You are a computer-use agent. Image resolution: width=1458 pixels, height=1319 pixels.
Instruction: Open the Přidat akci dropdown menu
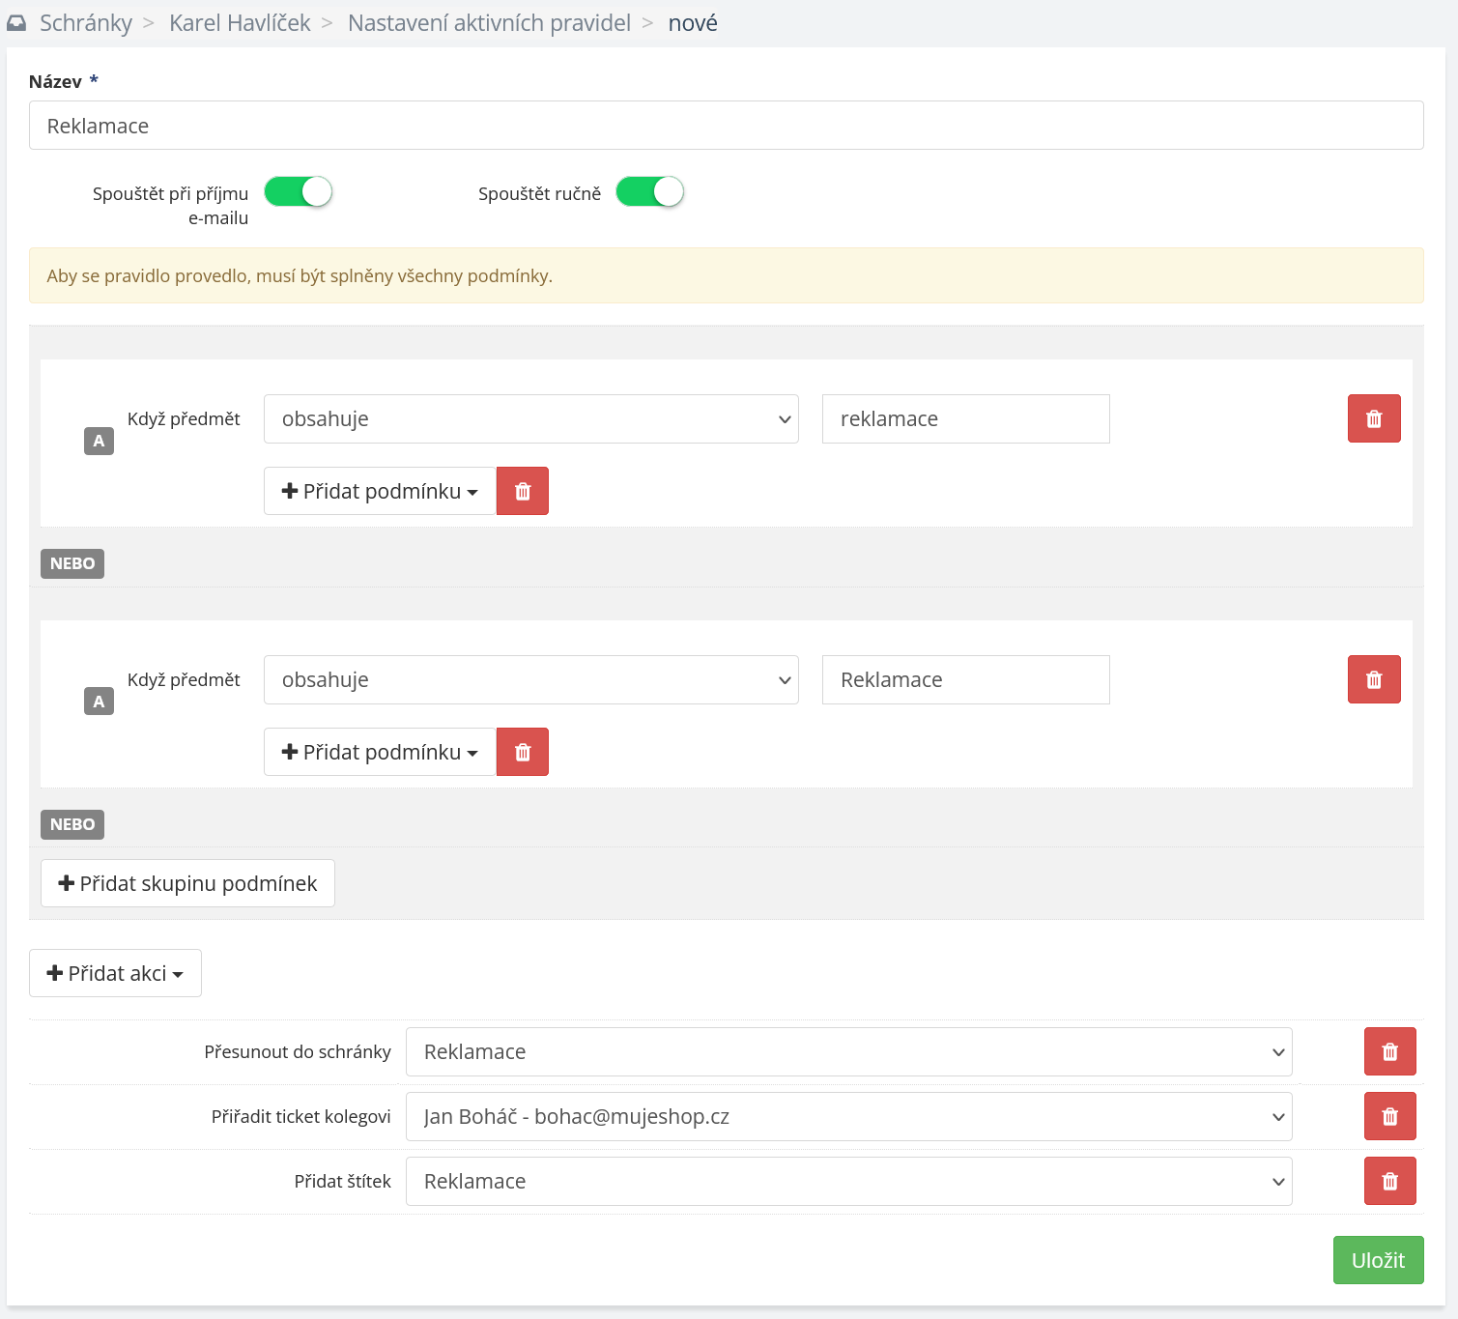115,973
